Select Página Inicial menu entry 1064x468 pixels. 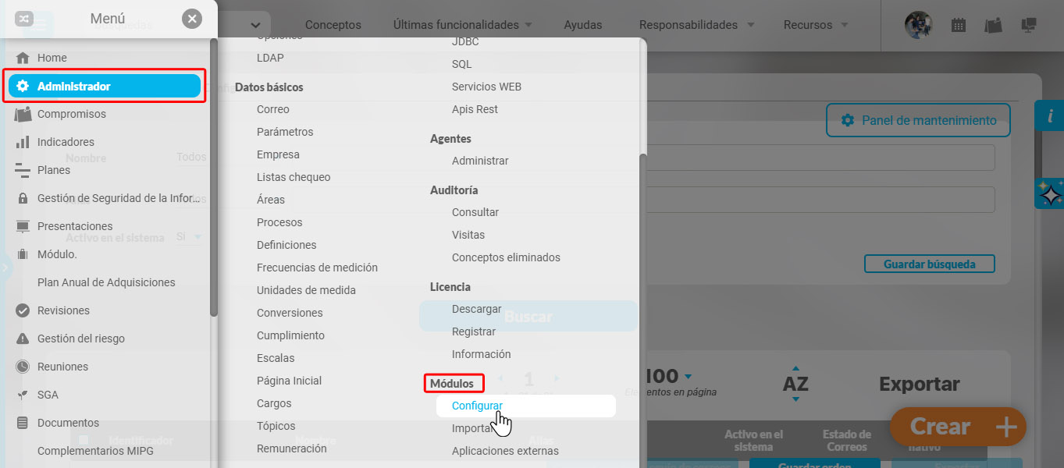pyautogui.click(x=289, y=381)
